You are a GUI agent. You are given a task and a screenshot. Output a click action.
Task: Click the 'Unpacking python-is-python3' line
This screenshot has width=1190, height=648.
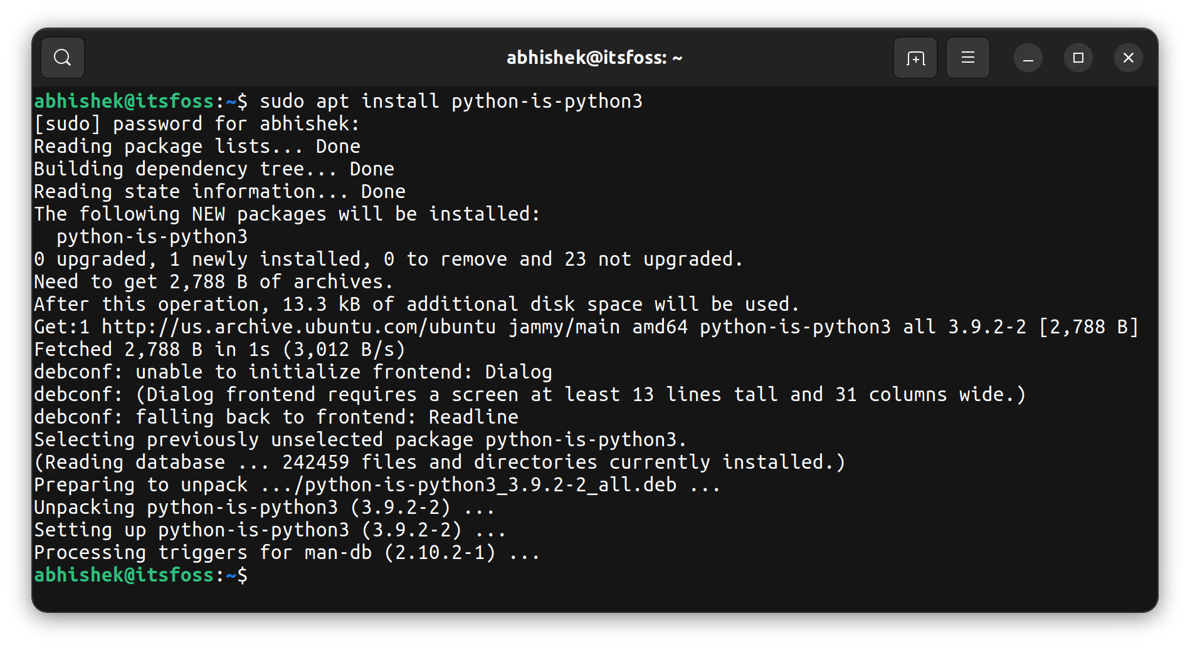pyautogui.click(x=264, y=507)
